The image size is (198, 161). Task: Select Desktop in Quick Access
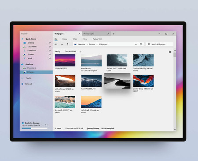(31, 43)
